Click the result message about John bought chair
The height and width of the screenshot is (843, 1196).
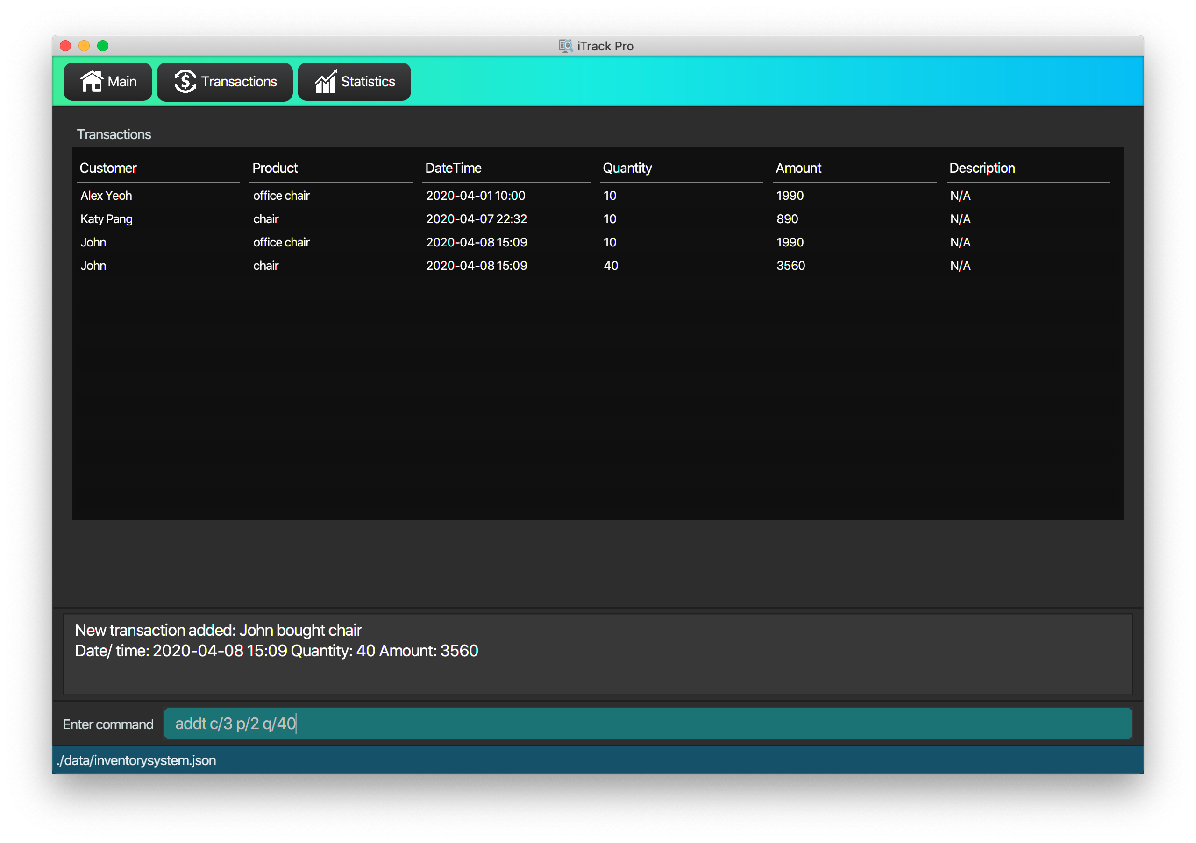(218, 630)
